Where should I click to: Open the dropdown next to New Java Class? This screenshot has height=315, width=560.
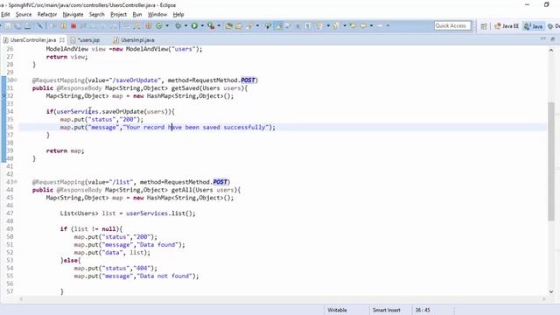[167, 25]
